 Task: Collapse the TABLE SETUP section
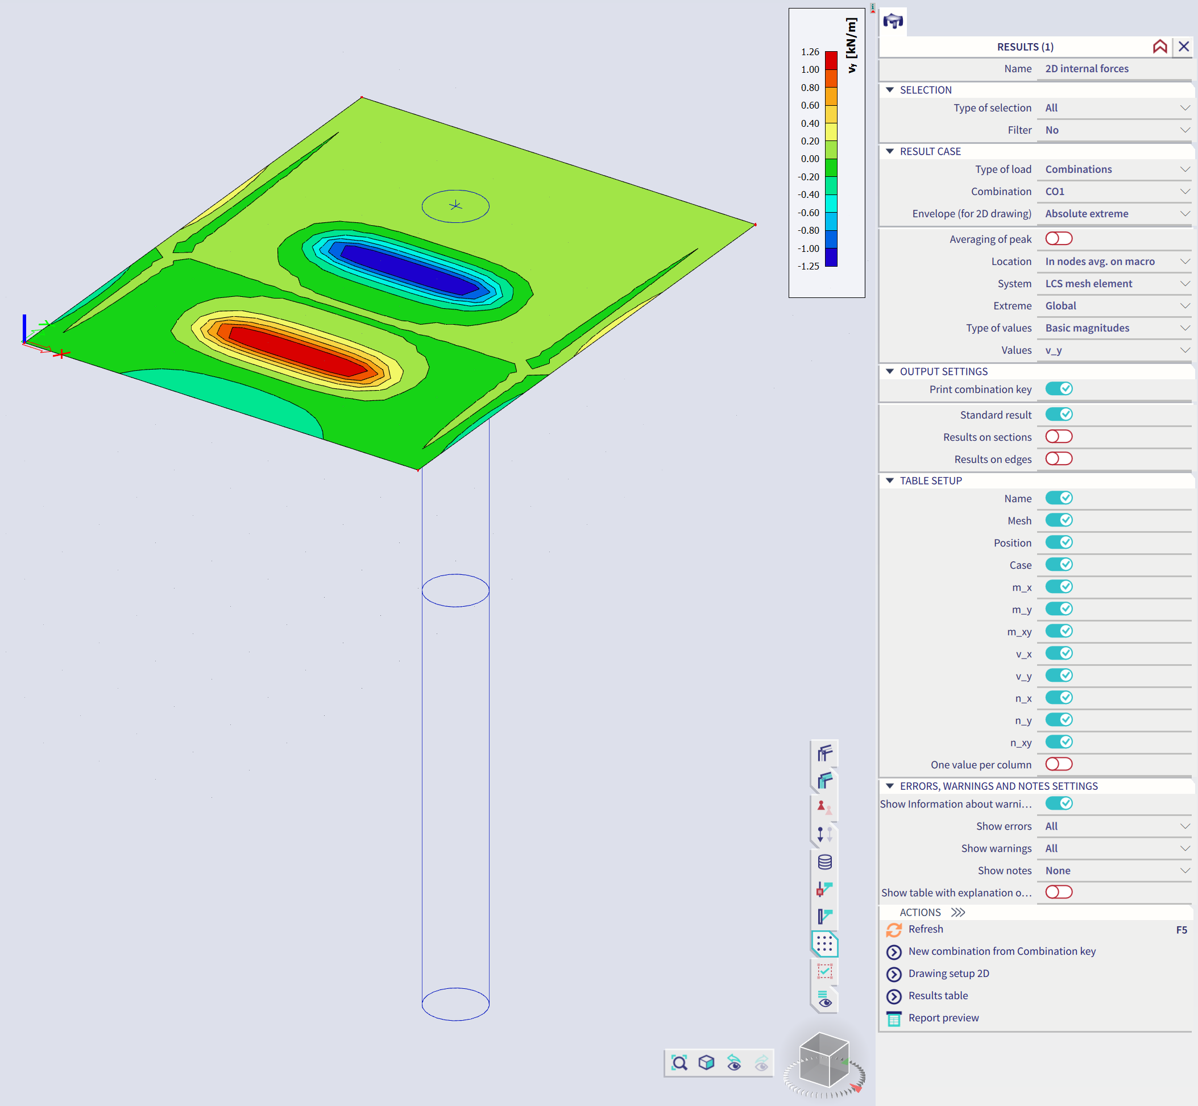890,480
